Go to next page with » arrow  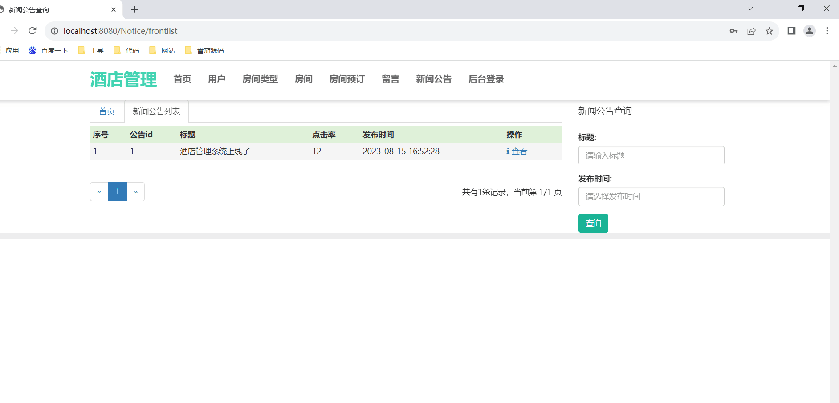pyautogui.click(x=135, y=192)
